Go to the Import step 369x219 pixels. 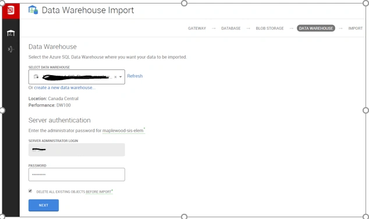[356, 29]
